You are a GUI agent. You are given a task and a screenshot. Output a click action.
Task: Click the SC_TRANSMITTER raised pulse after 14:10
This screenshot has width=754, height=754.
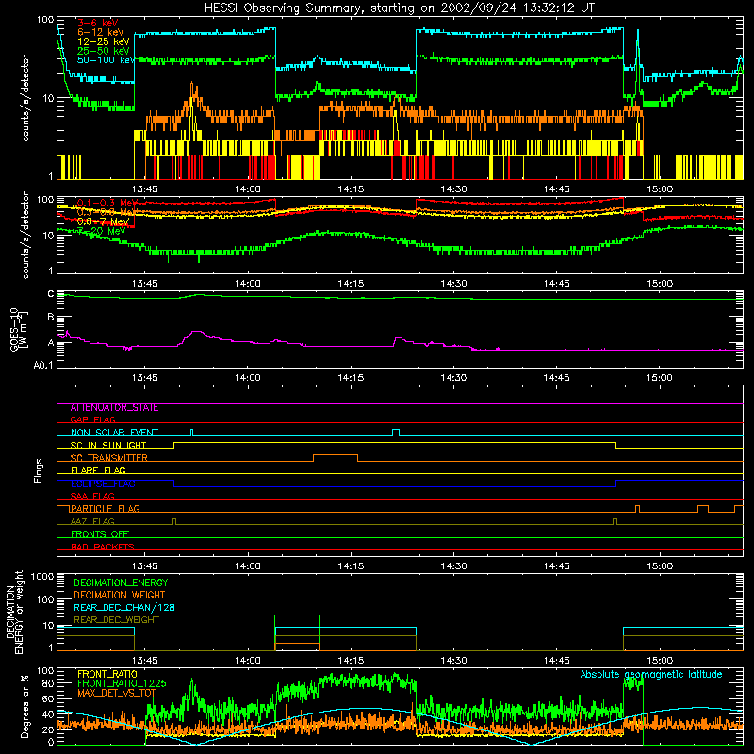[336, 457]
